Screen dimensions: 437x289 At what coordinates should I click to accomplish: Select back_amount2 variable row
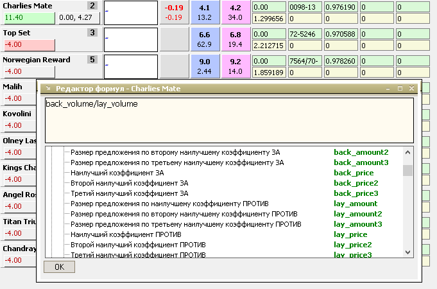(229, 152)
